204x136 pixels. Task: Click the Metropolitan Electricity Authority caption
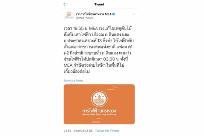pos(99,114)
